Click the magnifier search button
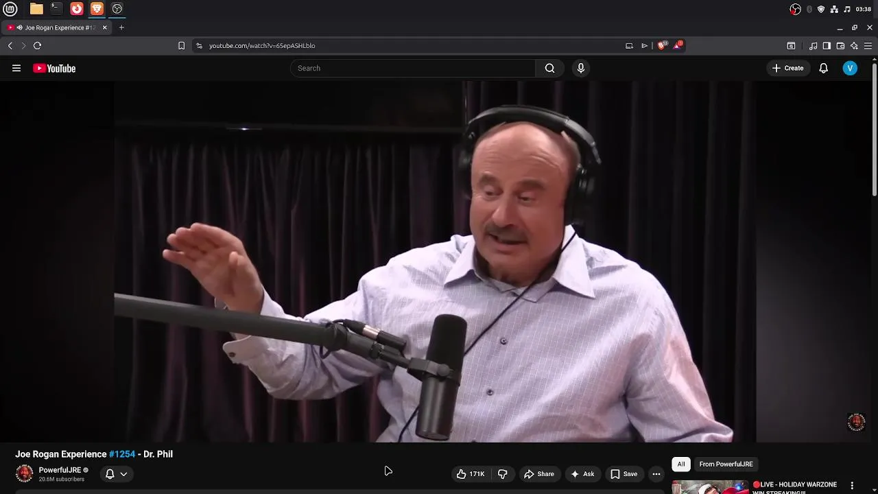 pyautogui.click(x=549, y=68)
